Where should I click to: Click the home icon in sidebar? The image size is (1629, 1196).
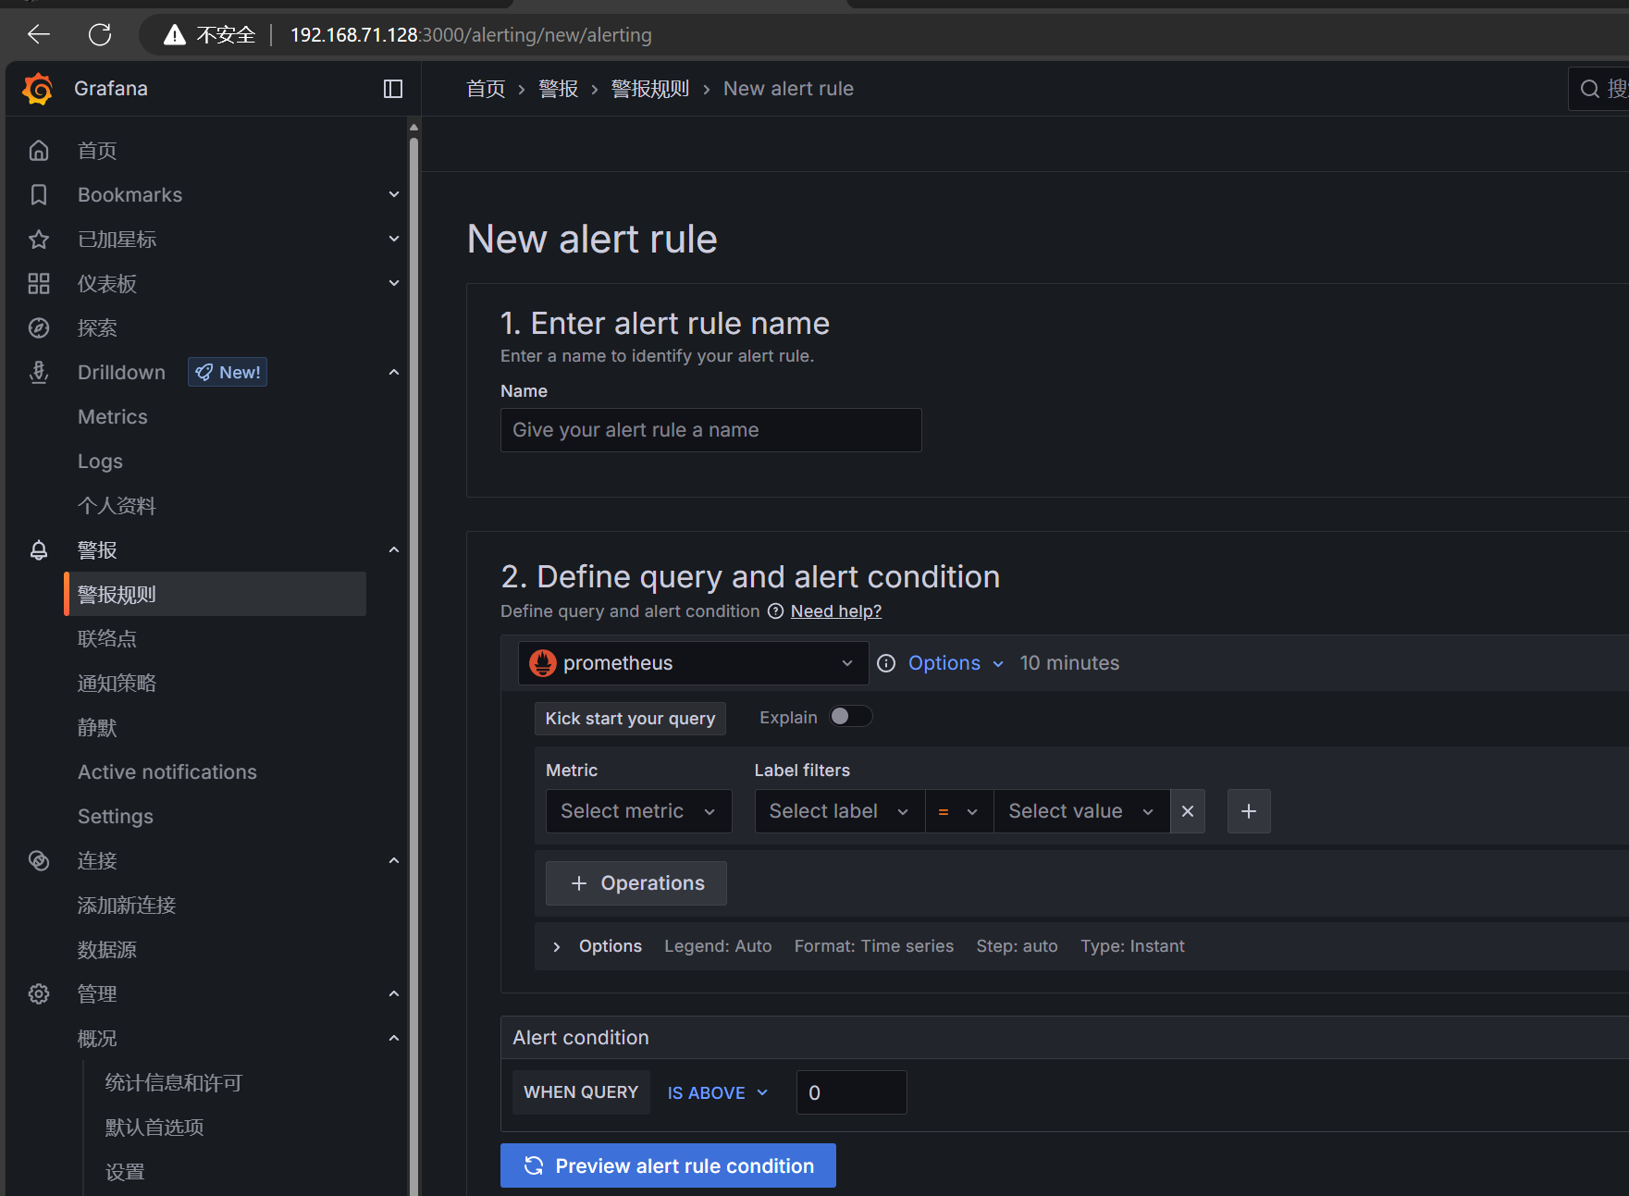tap(39, 150)
